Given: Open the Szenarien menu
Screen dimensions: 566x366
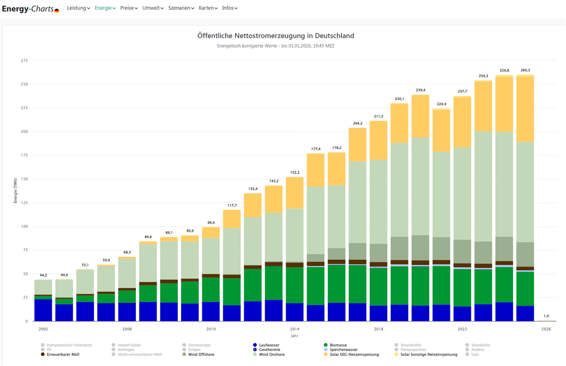Looking at the screenshot, I should coord(182,8).
